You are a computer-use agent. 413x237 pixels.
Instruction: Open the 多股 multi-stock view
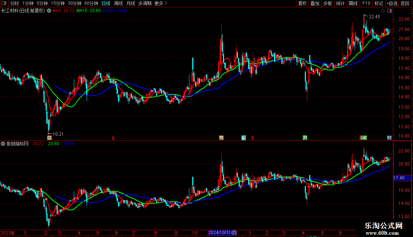[x=328, y=3]
